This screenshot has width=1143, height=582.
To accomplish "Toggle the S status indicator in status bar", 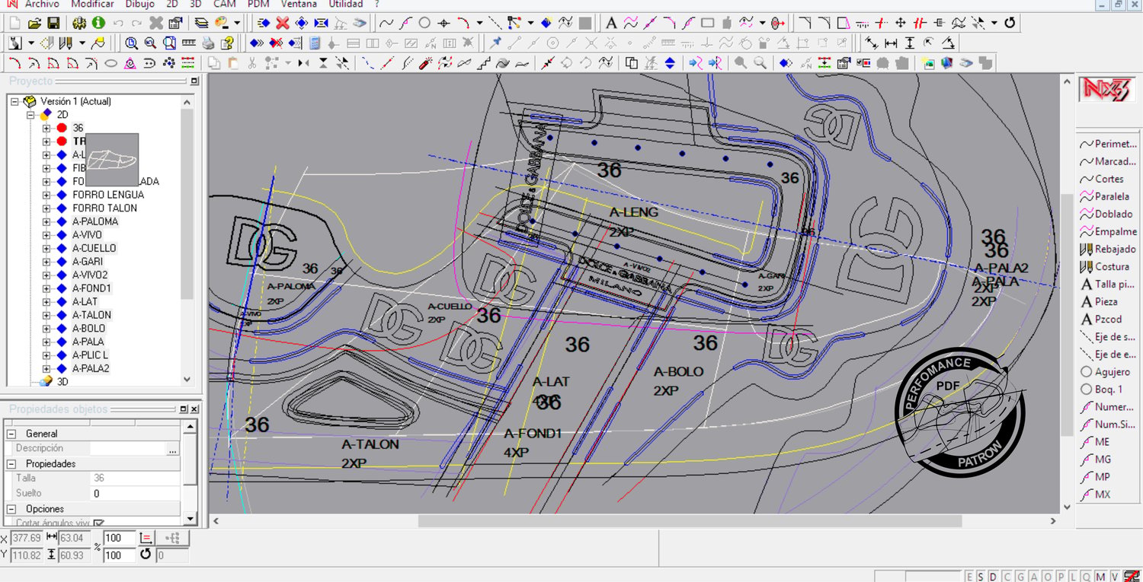I will [981, 576].
